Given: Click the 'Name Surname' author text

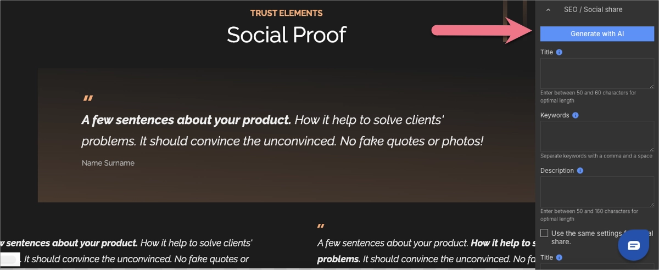Looking at the screenshot, I should pyautogui.click(x=108, y=163).
